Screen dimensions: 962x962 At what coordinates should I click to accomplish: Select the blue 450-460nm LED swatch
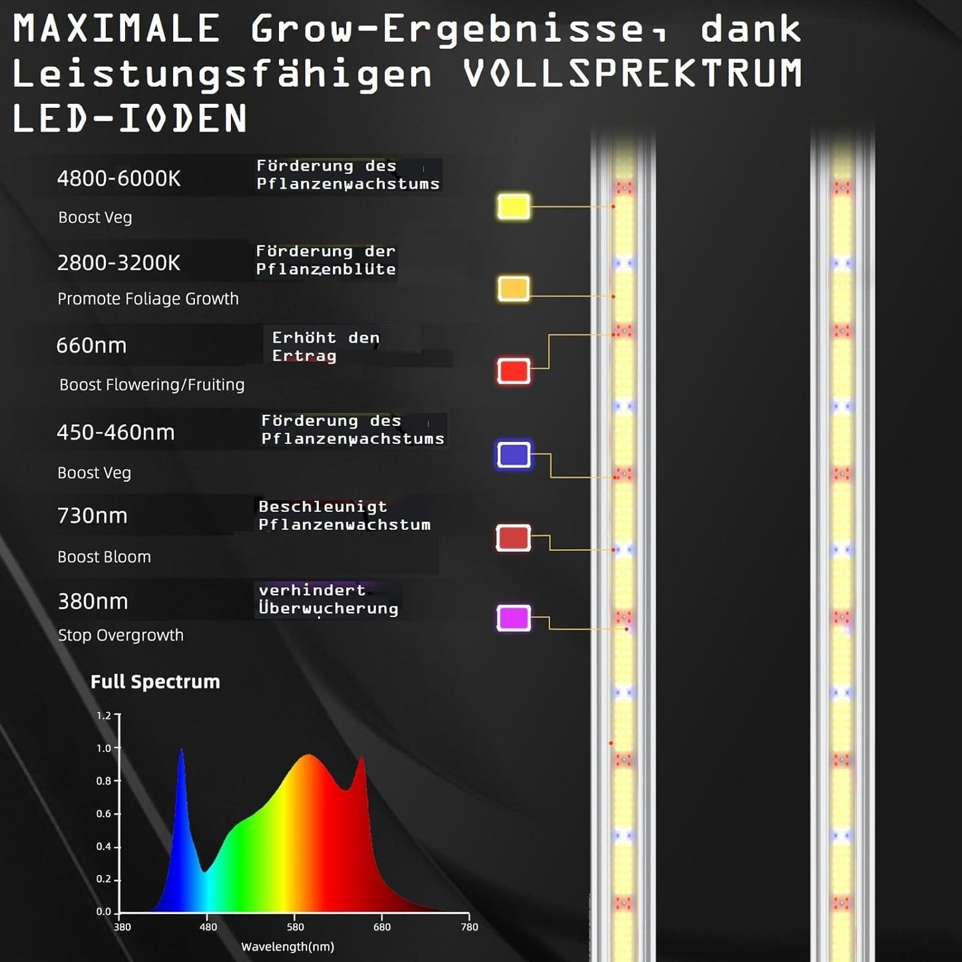click(x=513, y=454)
